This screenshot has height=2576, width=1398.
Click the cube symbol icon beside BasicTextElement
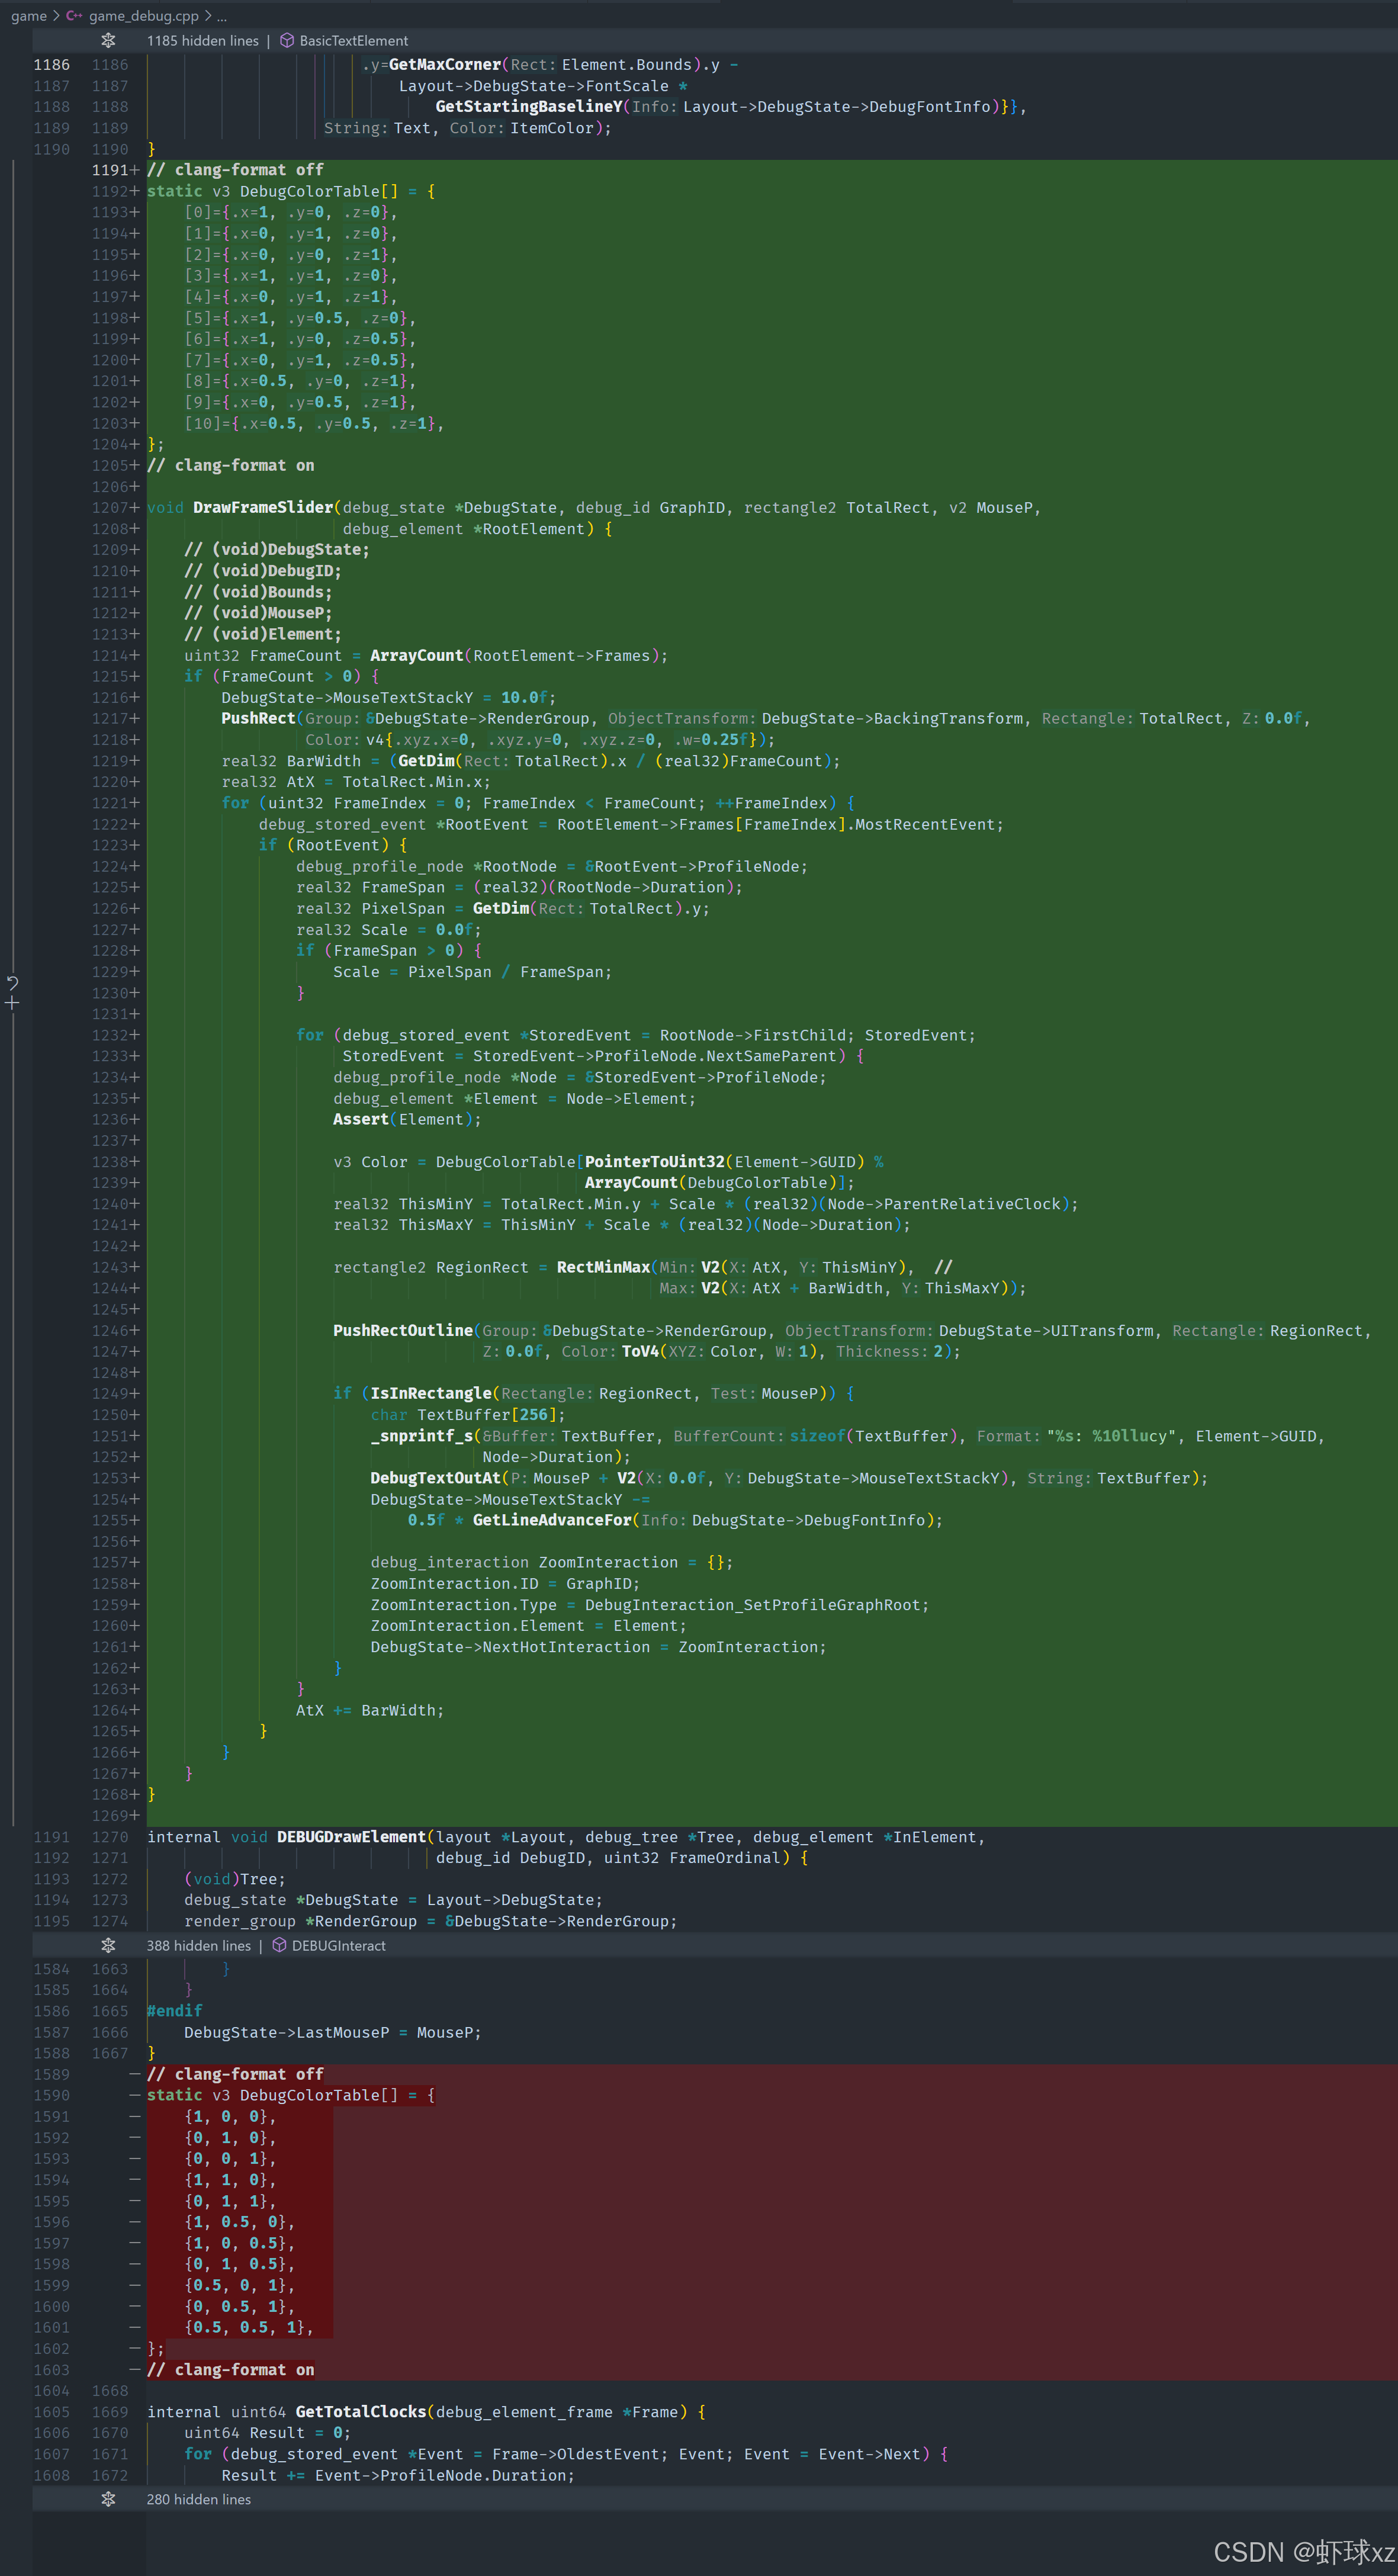pos(287,41)
